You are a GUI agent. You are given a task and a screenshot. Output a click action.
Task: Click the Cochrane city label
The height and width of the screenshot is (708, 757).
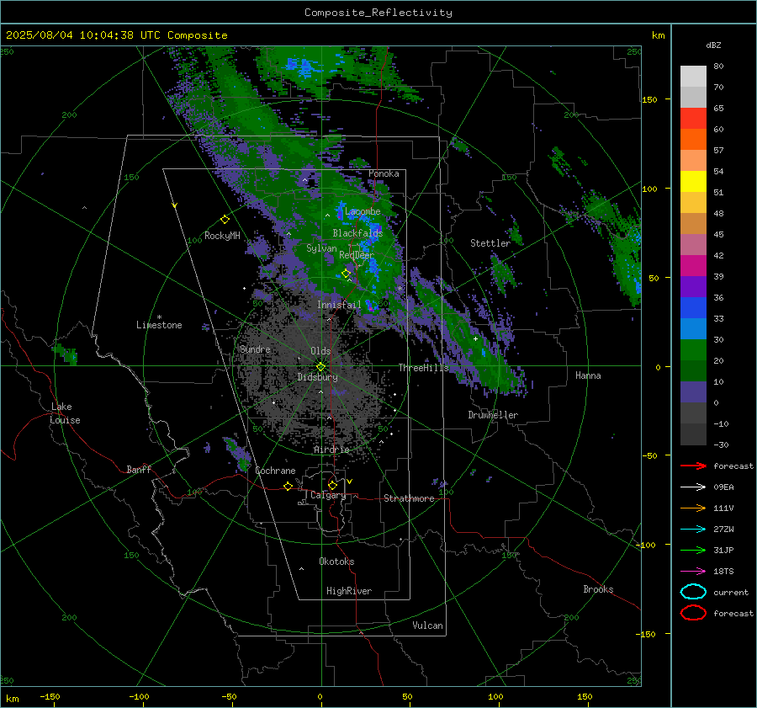(275, 471)
